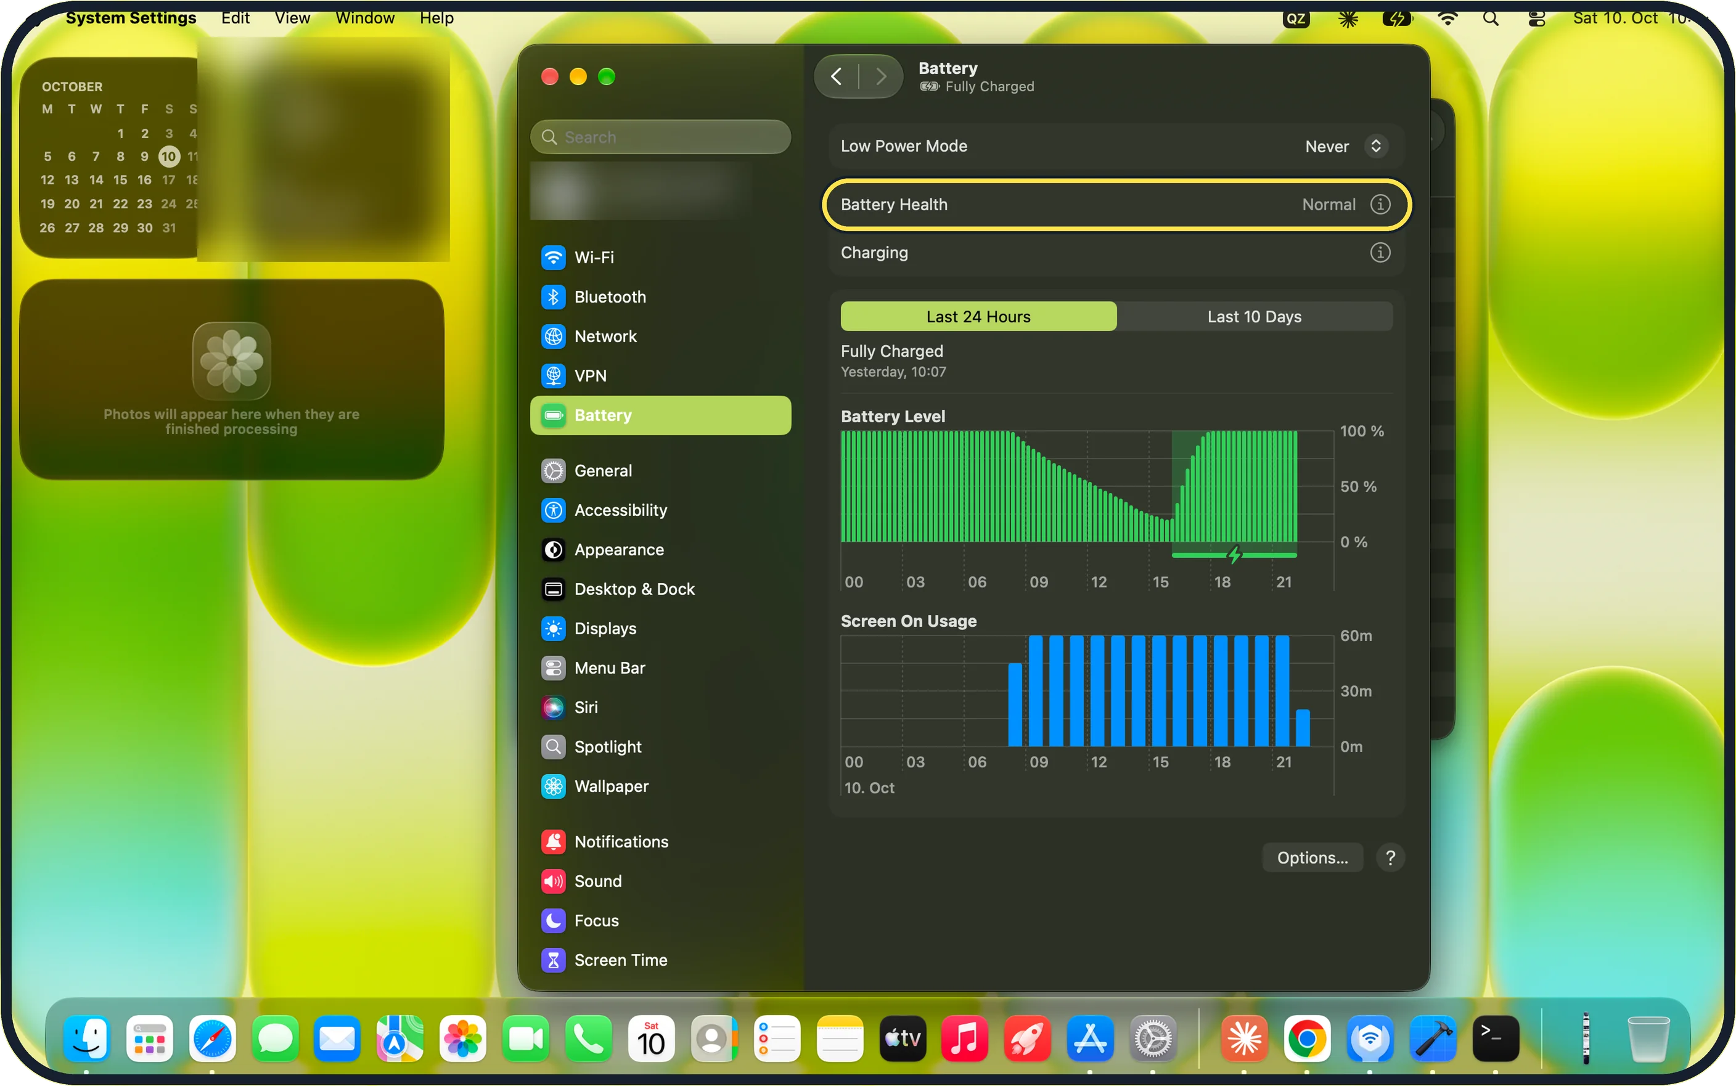Switch to Last 24 Hours tab
Screen dimensions: 1736x1086
[x=978, y=317]
